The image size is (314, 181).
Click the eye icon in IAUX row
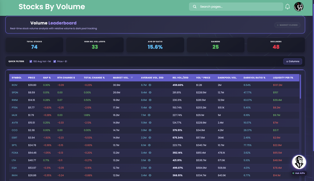click(149, 115)
